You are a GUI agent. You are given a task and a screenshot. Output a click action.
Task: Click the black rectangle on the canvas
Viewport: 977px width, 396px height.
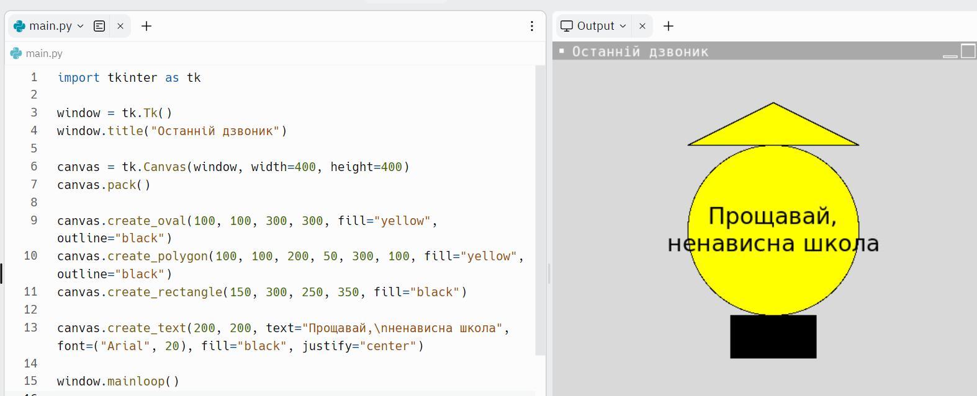point(773,337)
